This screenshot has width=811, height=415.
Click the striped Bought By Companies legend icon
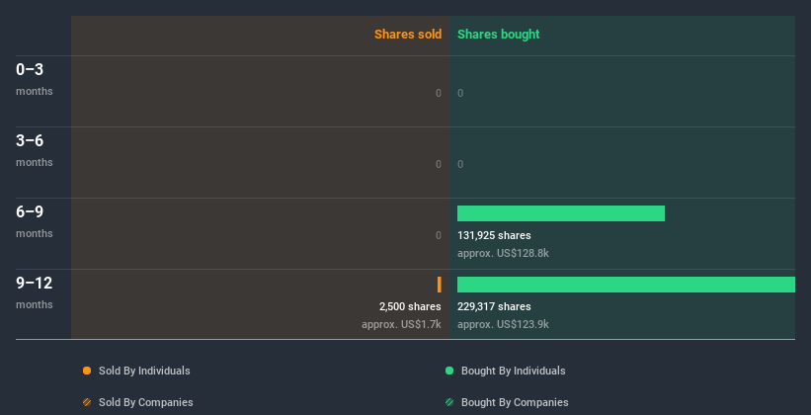(x=449, y=402)
